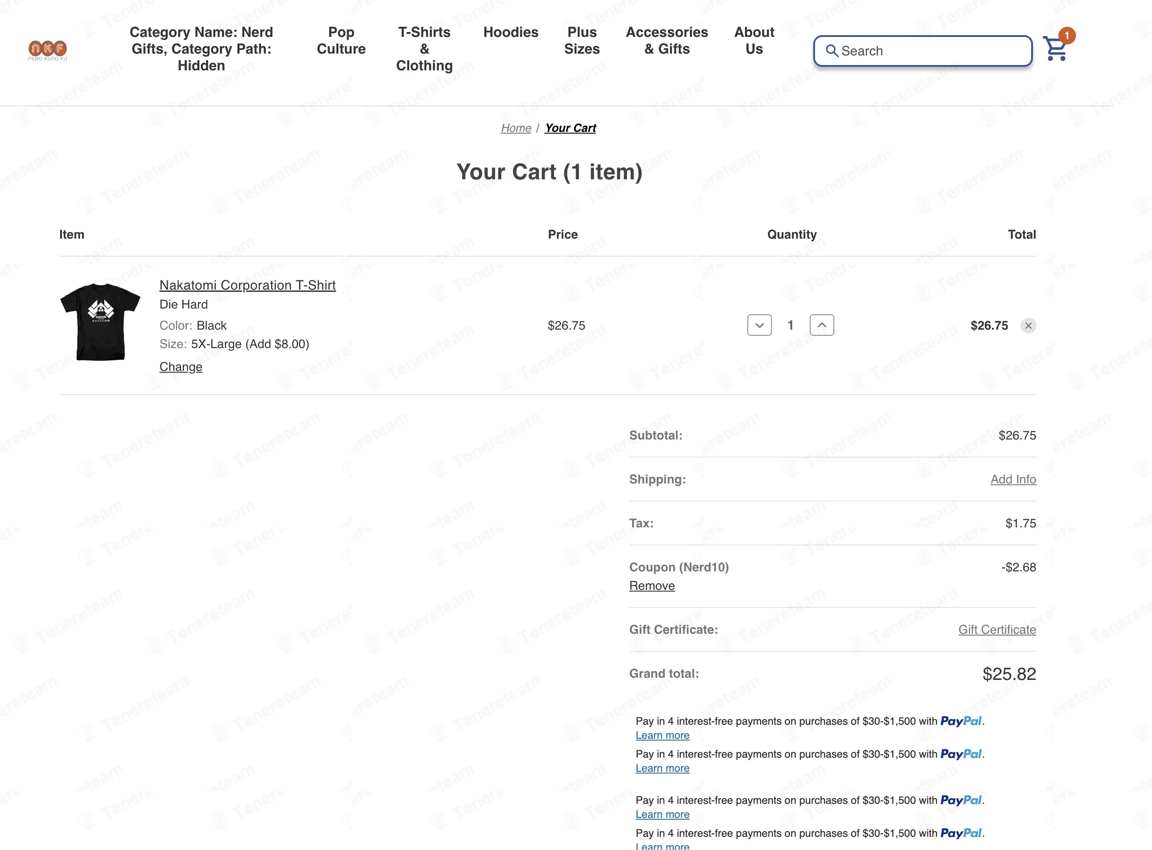1152x850 pixels.
Task: Click the cart badge showing 1
Action: tap(1067, 36)
